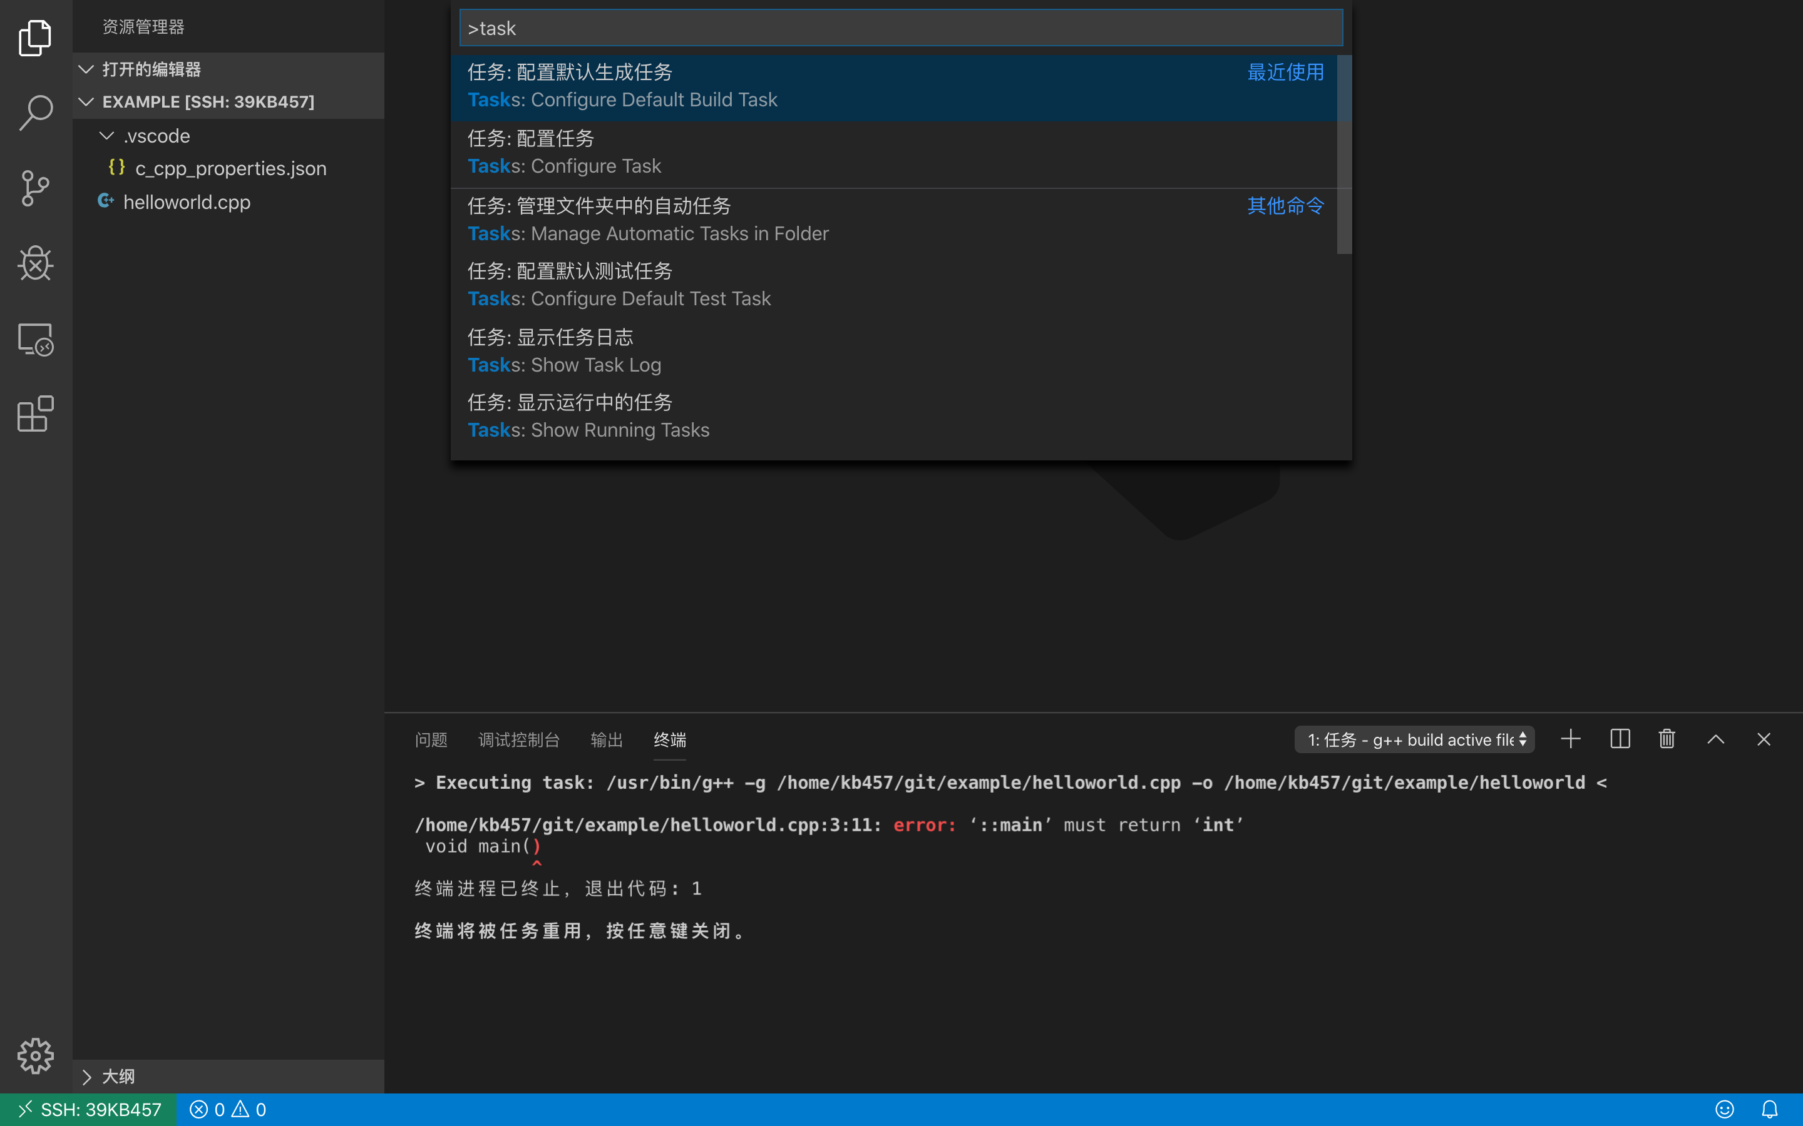This screenshot has height=1126, width=1803.
Task: Open the Debug view bug icon
Action: [x=35, y=263]
